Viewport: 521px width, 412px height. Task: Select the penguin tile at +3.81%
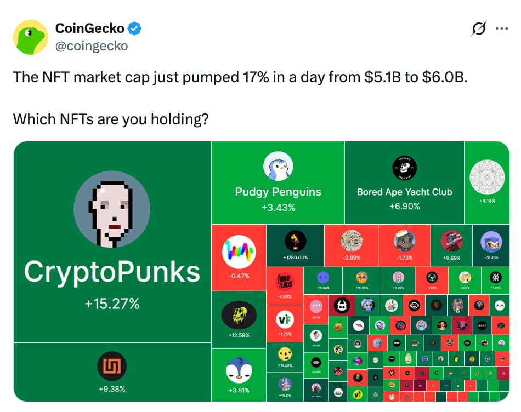[x=239, y=375]
